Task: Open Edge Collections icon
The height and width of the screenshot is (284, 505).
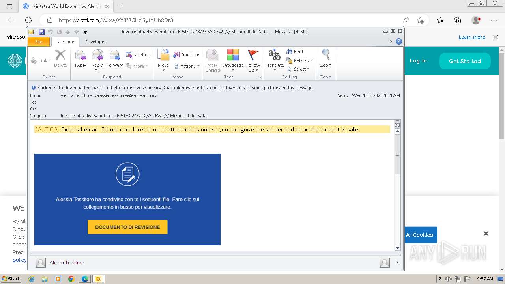Action: (458, 20)
